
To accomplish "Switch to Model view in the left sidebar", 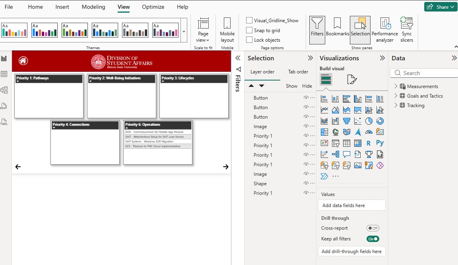I will point(4,90).
